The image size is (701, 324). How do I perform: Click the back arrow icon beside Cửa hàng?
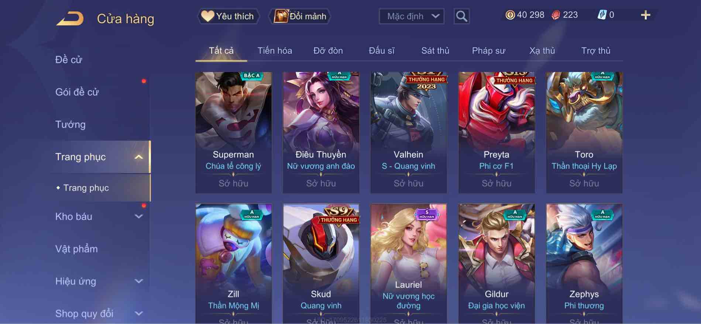tap(70, 18)
